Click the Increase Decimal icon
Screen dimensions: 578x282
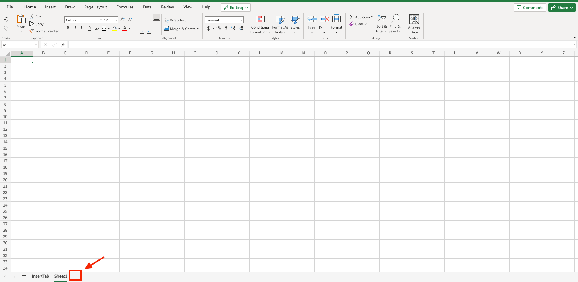coord(233,28)
